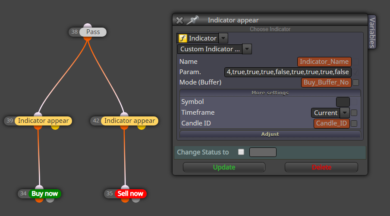
Task: Click the gray output connector of Buy now
Action: coord(50,200)
